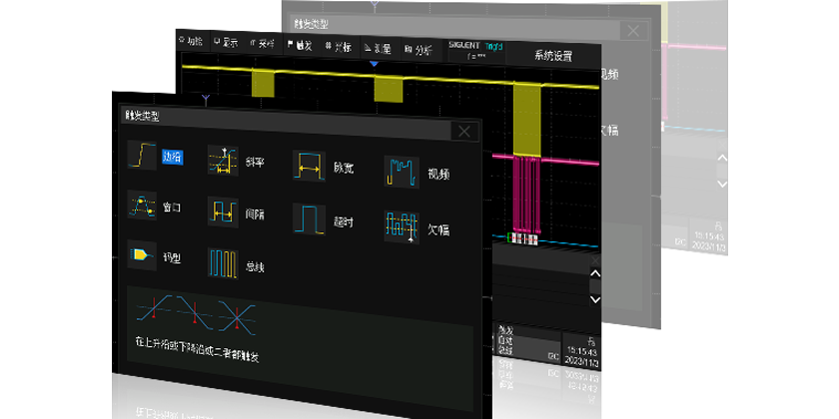839x419 pixels.
Task: Open the 功能 (Utility) menu
Action: pyautogui.click(x=190, y=42)
